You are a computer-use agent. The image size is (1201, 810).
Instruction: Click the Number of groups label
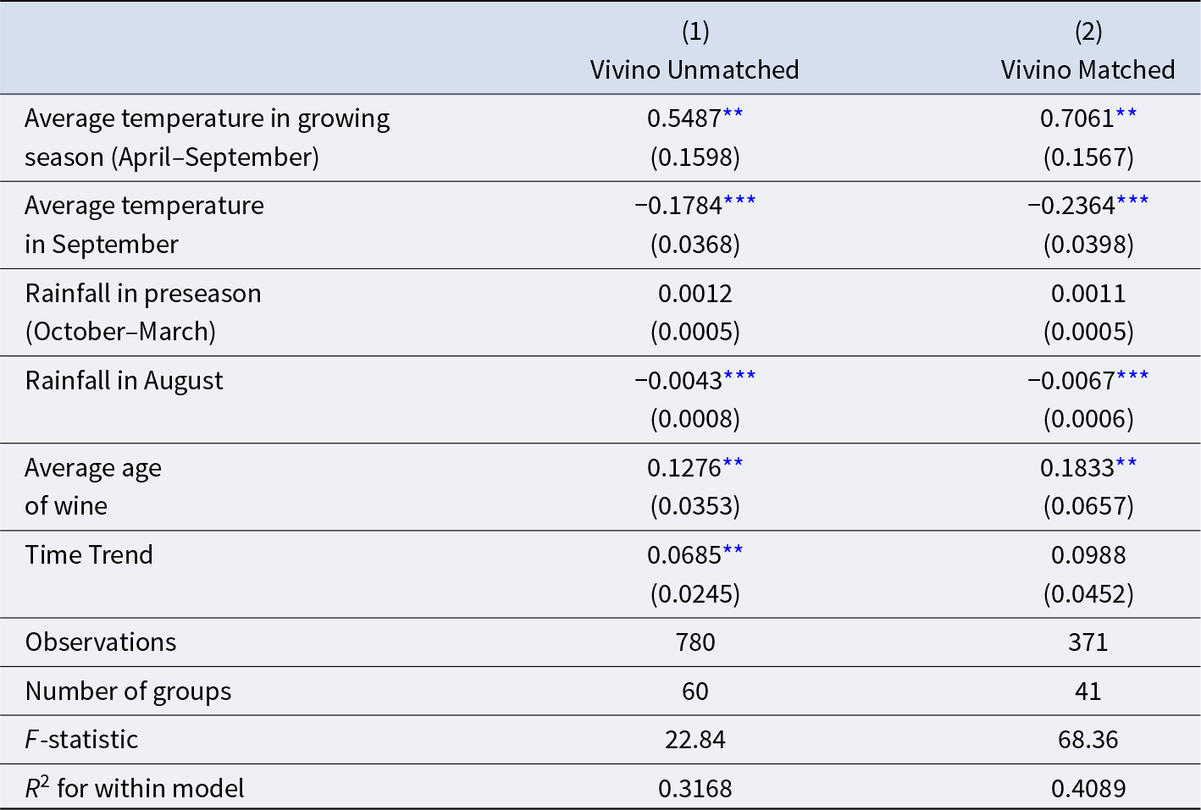coord(128,692)
